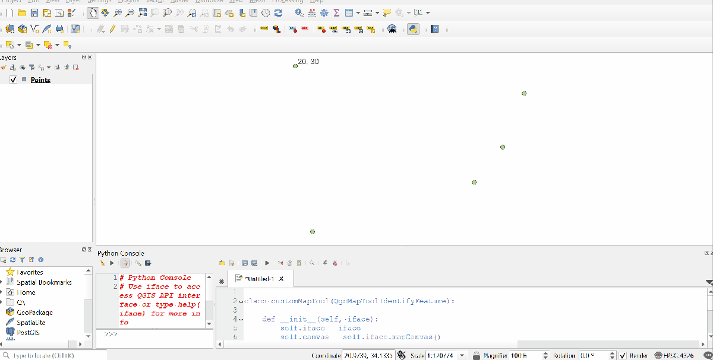The width and height of the screenshot is (713, 360).
Task: Open the Database menu
Action: [209, 2]
